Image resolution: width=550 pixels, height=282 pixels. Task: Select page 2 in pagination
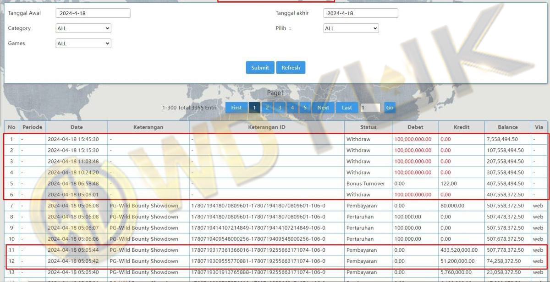tap(267, 108)
